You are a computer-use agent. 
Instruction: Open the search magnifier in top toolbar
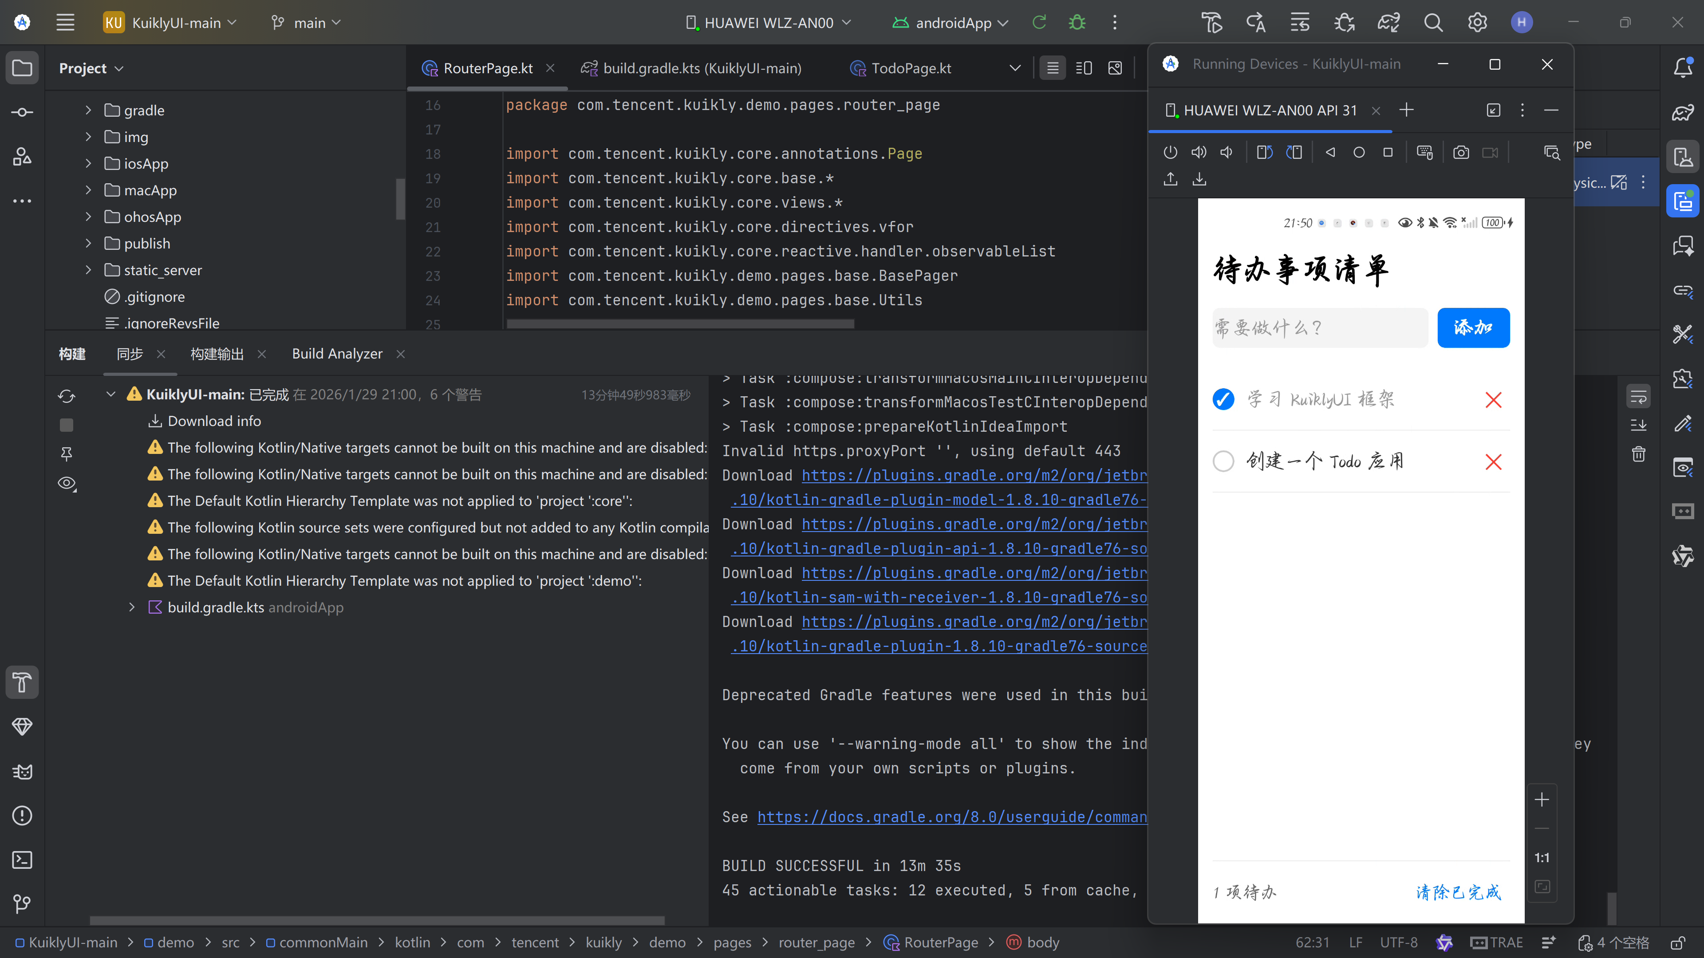[x=1433, y=23]
